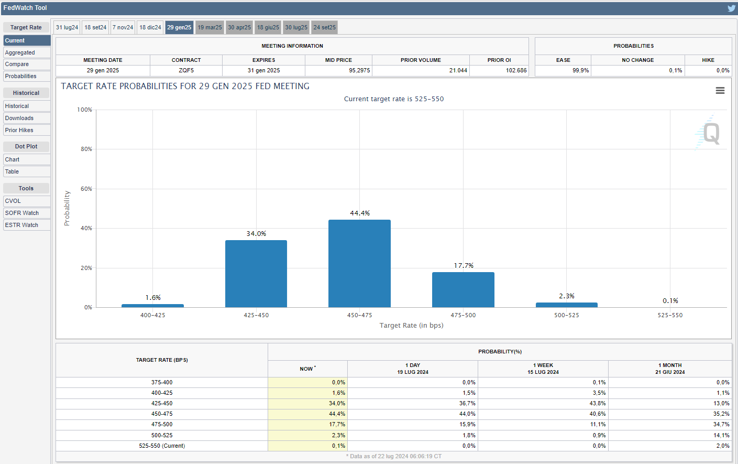This screenshot has width=738, height=464.
Task: Go to the Downloads page
Action: (27, 118)
